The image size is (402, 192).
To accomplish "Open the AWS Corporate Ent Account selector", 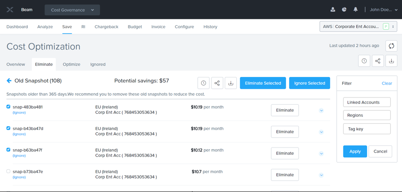I will [358, 27].
